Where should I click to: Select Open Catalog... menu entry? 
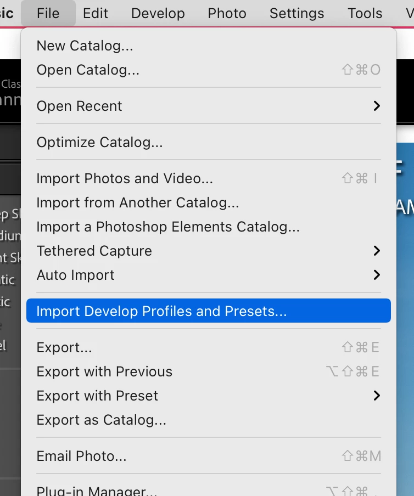(x=88, y=70)
